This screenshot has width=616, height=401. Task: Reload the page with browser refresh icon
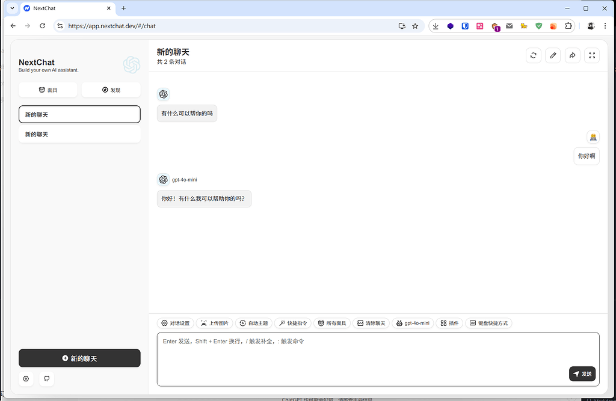(43, 26)
